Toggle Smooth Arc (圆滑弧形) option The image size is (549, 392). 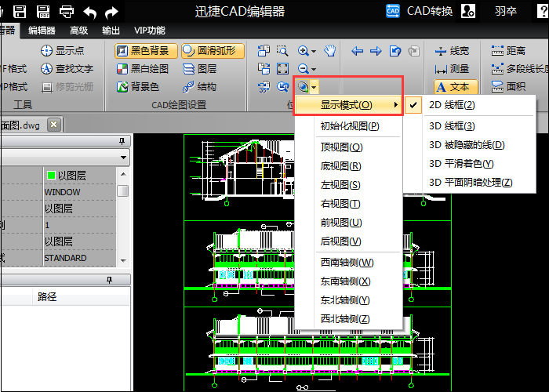click(x=213, y=51)
